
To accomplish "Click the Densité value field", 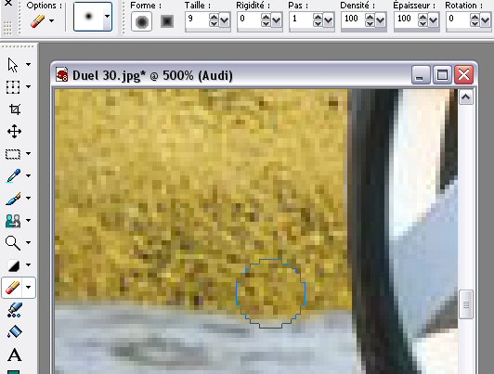I will [x=353, y=19].
